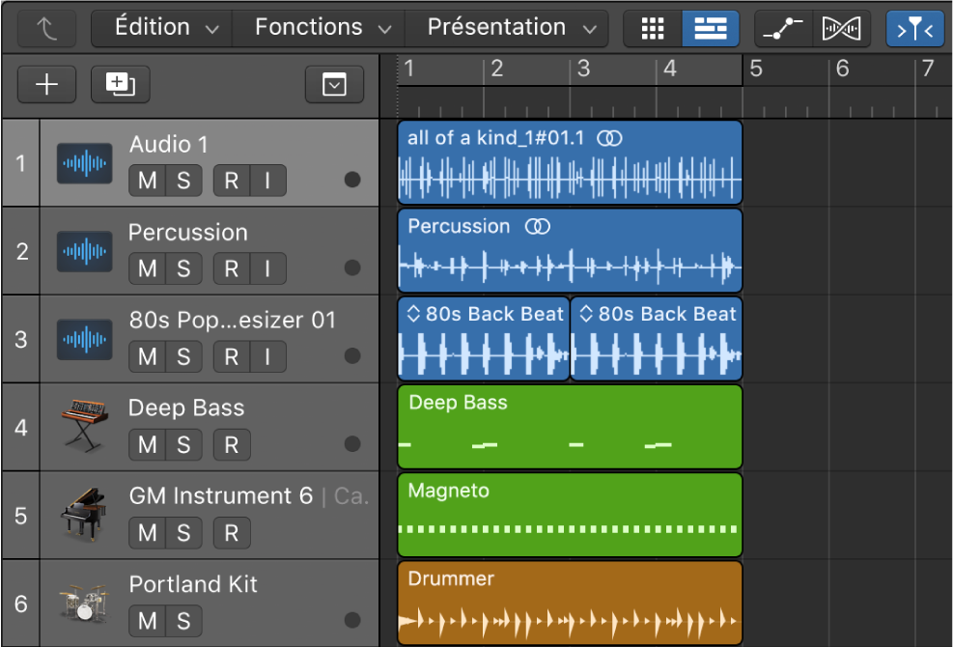Solo the GM Instrument 6 track
953x647 pixels.
pos(183,533)
